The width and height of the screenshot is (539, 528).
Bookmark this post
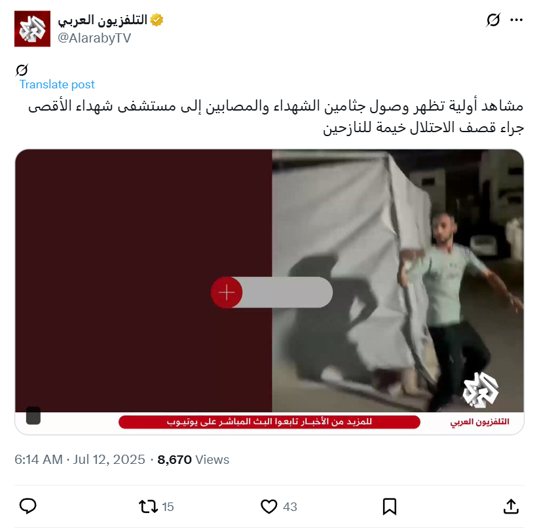click(390, 506)
